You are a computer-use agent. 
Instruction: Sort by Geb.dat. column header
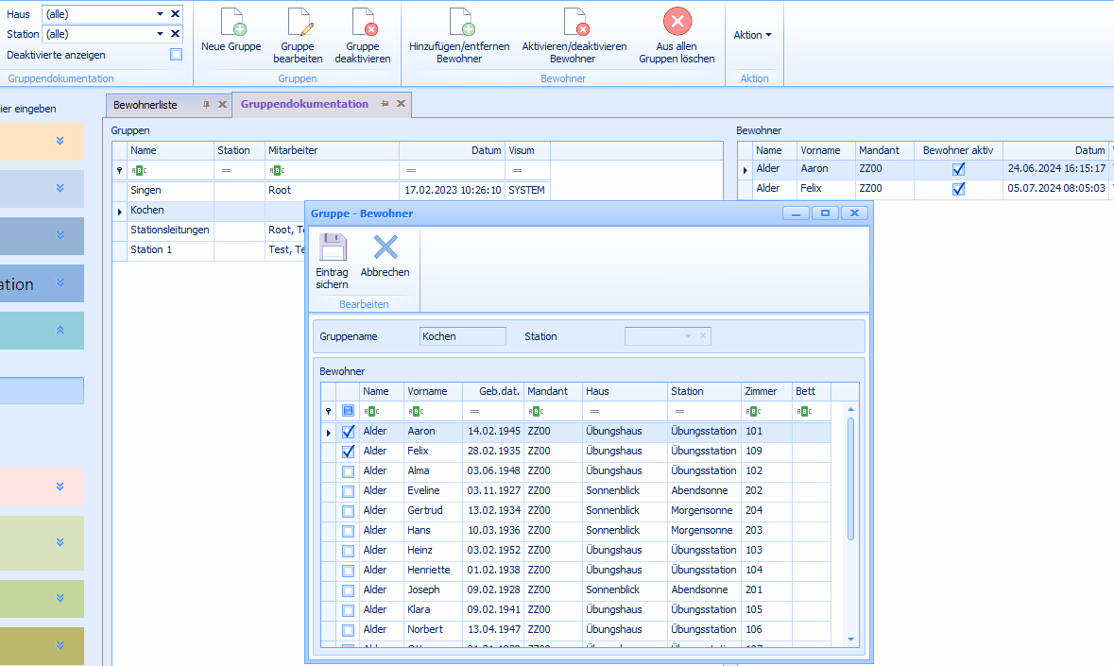coord(499,391)
